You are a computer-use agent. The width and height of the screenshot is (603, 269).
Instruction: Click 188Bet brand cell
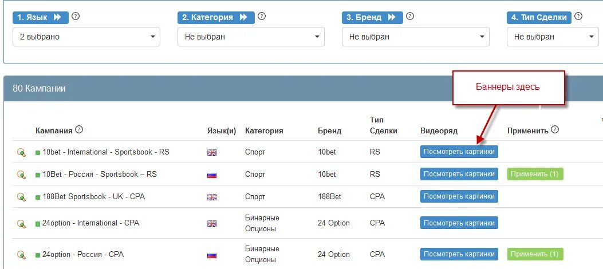point(330,197)
